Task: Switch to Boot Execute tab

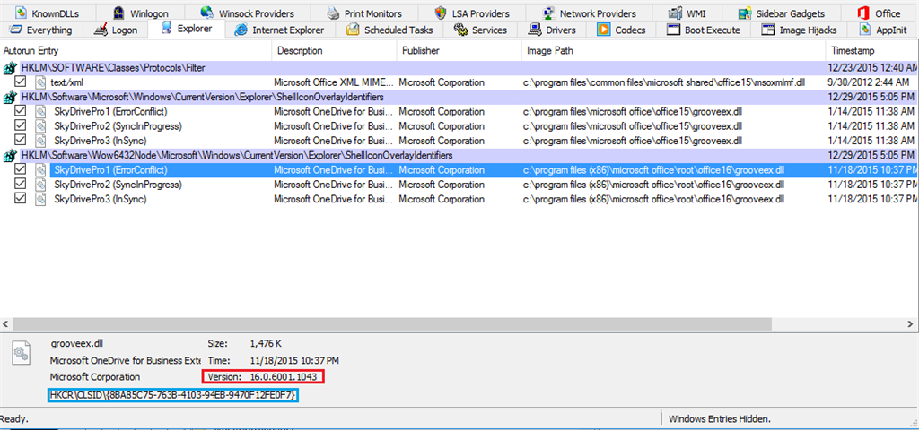Action: pyautogui.click(x=704, y=30)
